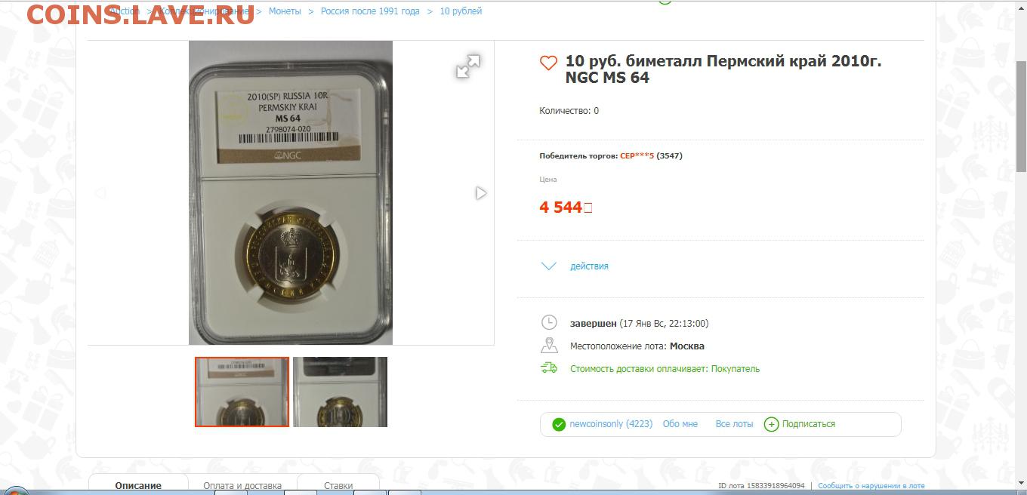The height and width of the screenshot is (495, 1027).
Task: Expand the действия actions chevron
Action: tap(549, 266)
